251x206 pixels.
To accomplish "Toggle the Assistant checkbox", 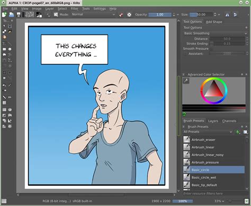I will 185,53.
